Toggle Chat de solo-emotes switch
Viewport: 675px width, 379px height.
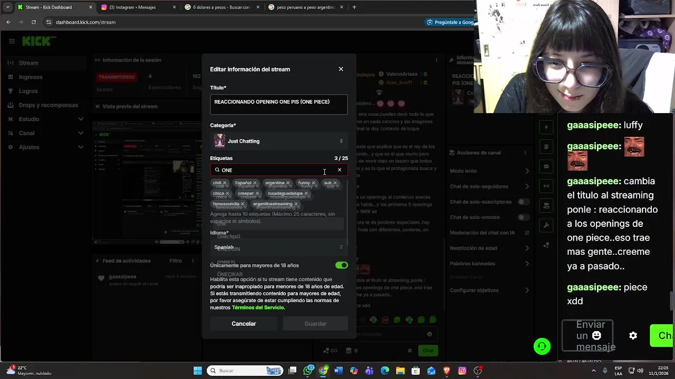pyautogui.click(x=523, y=217)
